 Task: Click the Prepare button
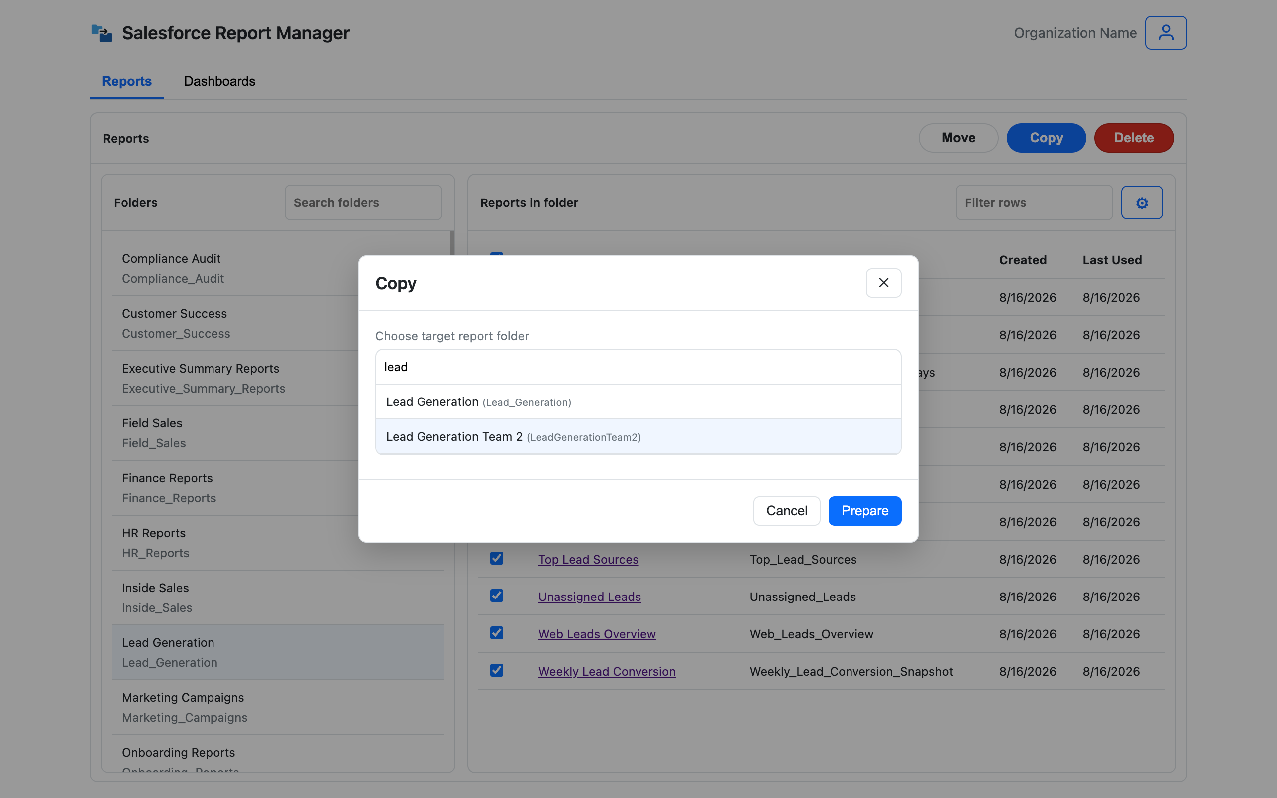click(x=864, y=510)
